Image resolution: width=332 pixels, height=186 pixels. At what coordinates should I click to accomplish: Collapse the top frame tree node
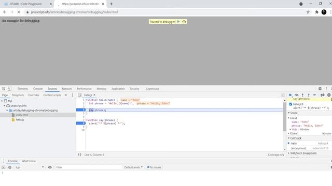tap(2, 101)
